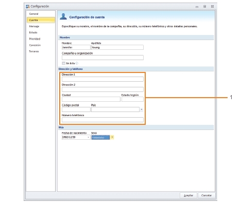Click the Estado/región input field
Screen dimensions: 241x204
tap(132, 99)
